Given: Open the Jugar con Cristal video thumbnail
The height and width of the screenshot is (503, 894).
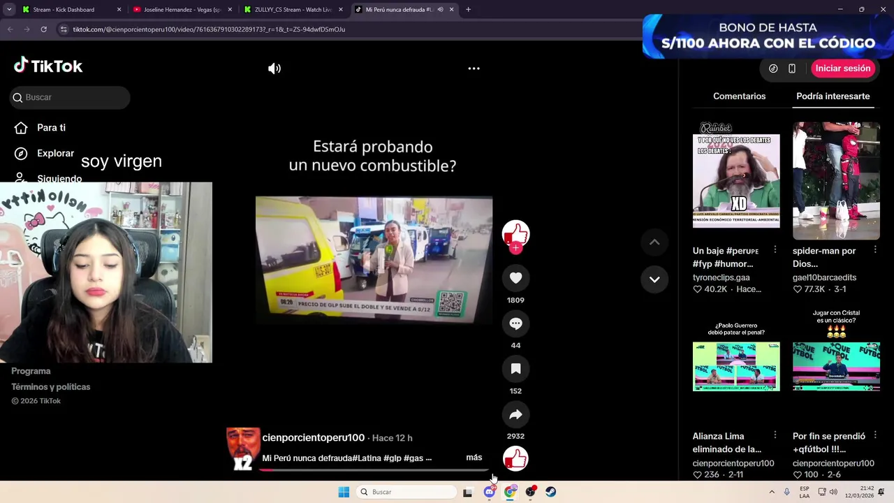Looking at the screenshot, I should 836,366.
